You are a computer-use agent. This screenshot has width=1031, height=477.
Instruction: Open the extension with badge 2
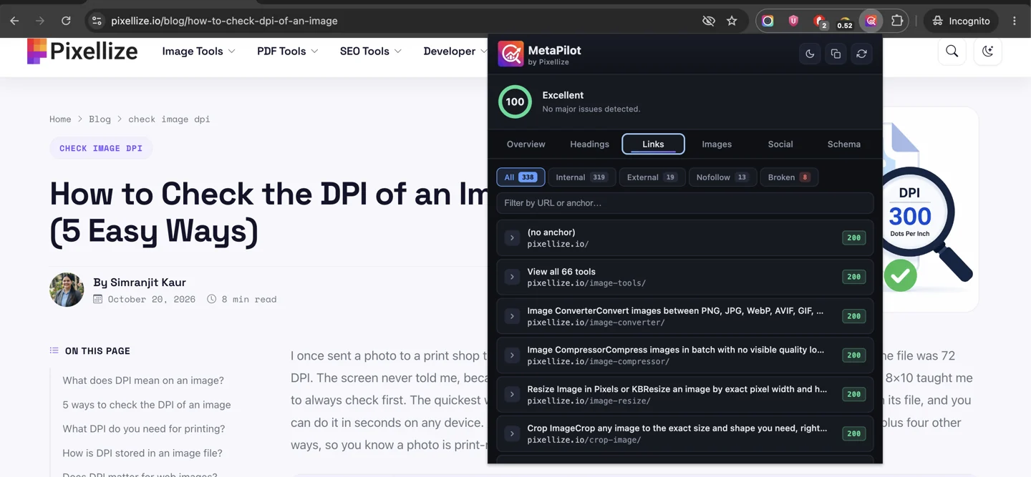[x=820, y=21]
